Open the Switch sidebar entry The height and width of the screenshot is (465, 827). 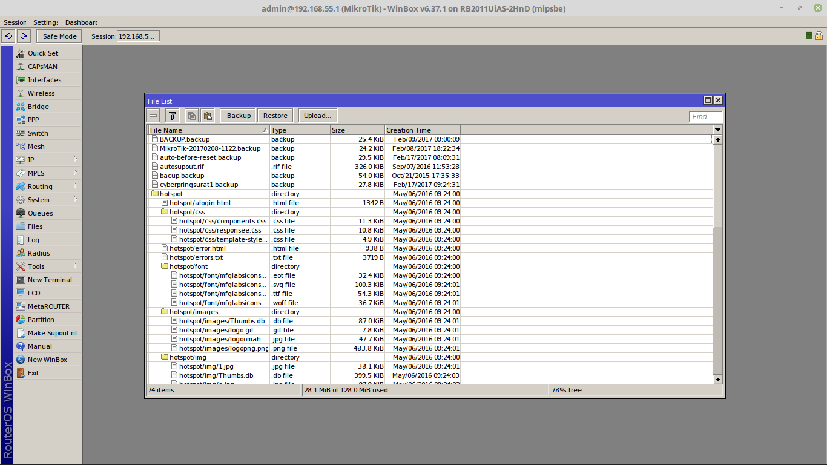(x=48, y=133)
